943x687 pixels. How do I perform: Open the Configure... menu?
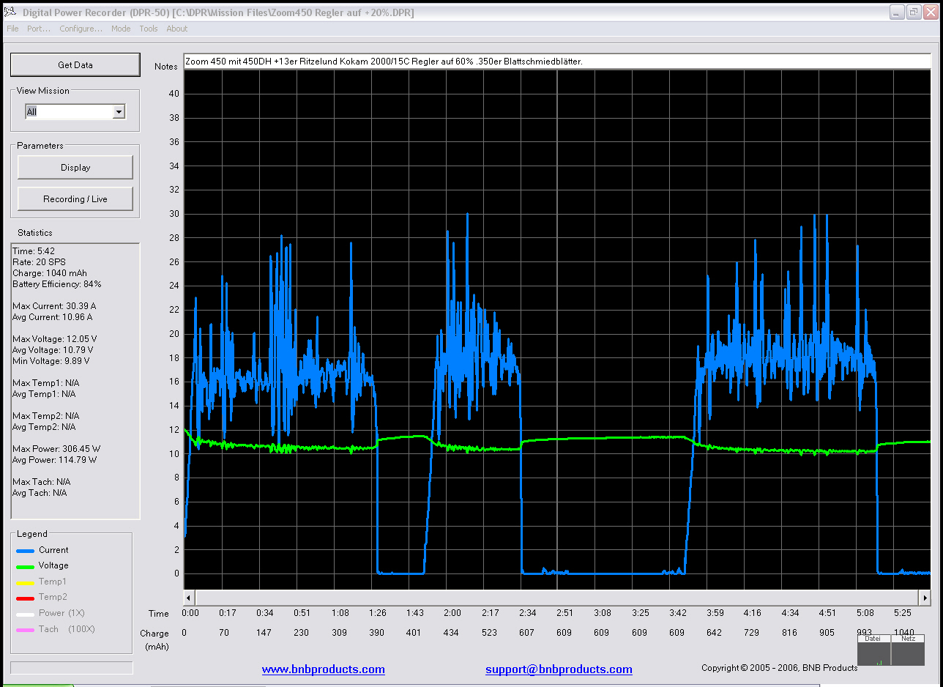coord(81,29)
